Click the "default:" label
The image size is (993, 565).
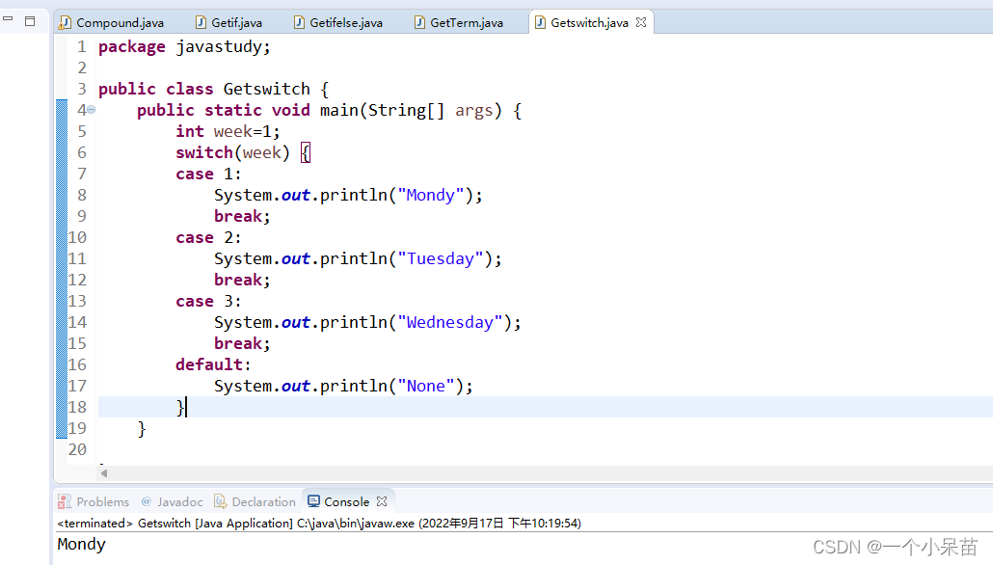(x=213, y=364)
